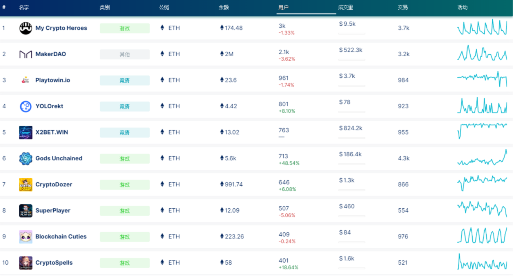
Task: Select the 竞猜 tag for Playtowin.io
Action: click(125, 80)
